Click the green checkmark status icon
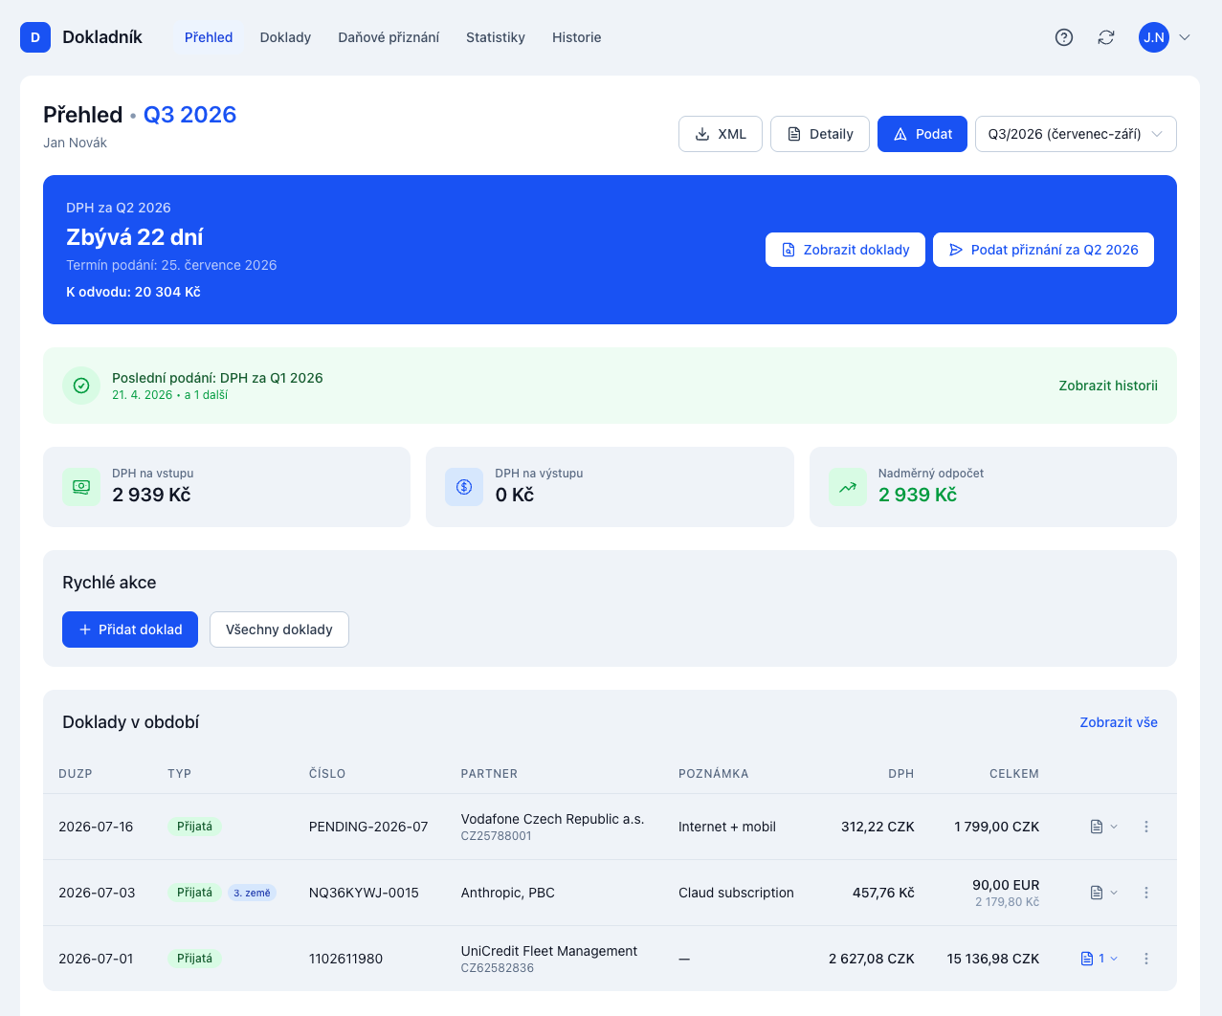The height and width of the screenshot is (1016, 1222). [81, 386]
